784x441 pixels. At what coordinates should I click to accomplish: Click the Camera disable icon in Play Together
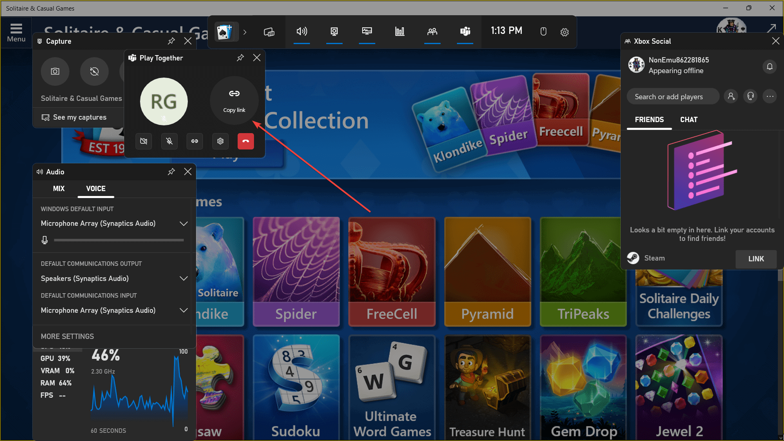[143, 141]
